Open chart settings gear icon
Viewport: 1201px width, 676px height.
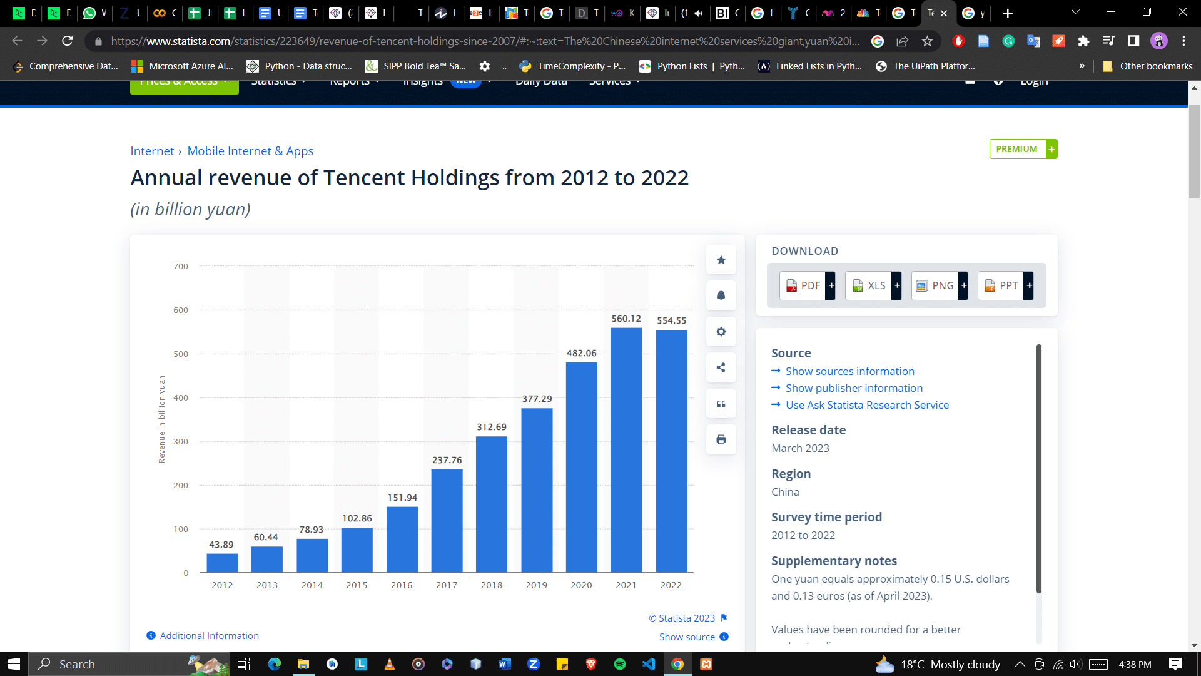[721, 332]
